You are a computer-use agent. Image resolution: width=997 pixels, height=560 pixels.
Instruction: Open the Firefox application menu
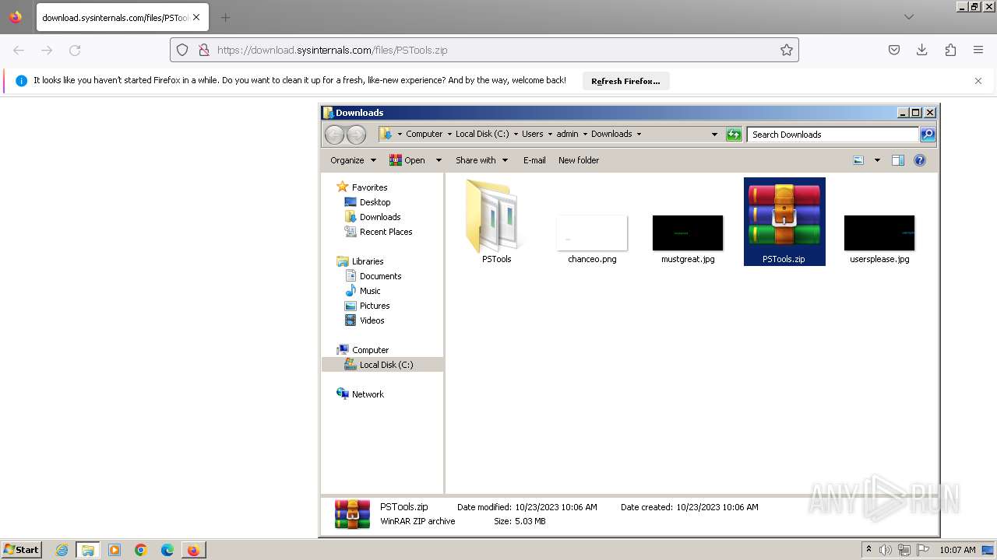tap(978, 50)
